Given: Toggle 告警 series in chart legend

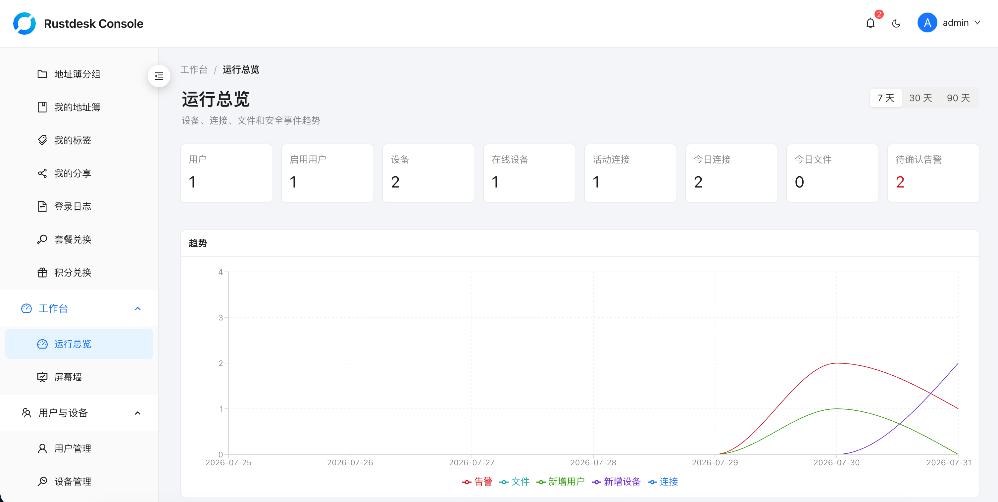Looking at the screenshot, I should pyautogui.click(x=477, y=481).
